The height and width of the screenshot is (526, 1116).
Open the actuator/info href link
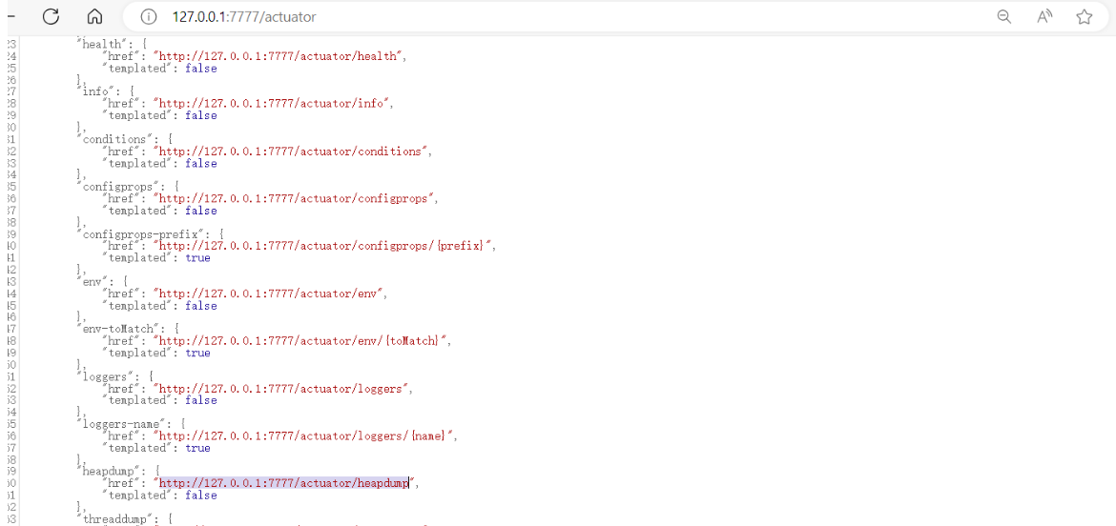tap(271, 104)
